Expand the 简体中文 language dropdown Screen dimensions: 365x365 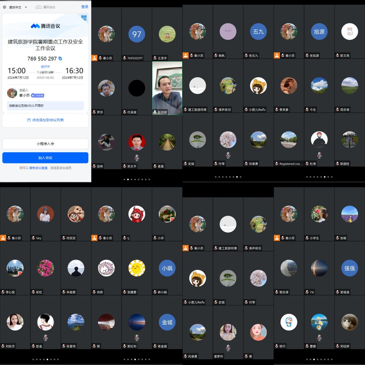26,7
